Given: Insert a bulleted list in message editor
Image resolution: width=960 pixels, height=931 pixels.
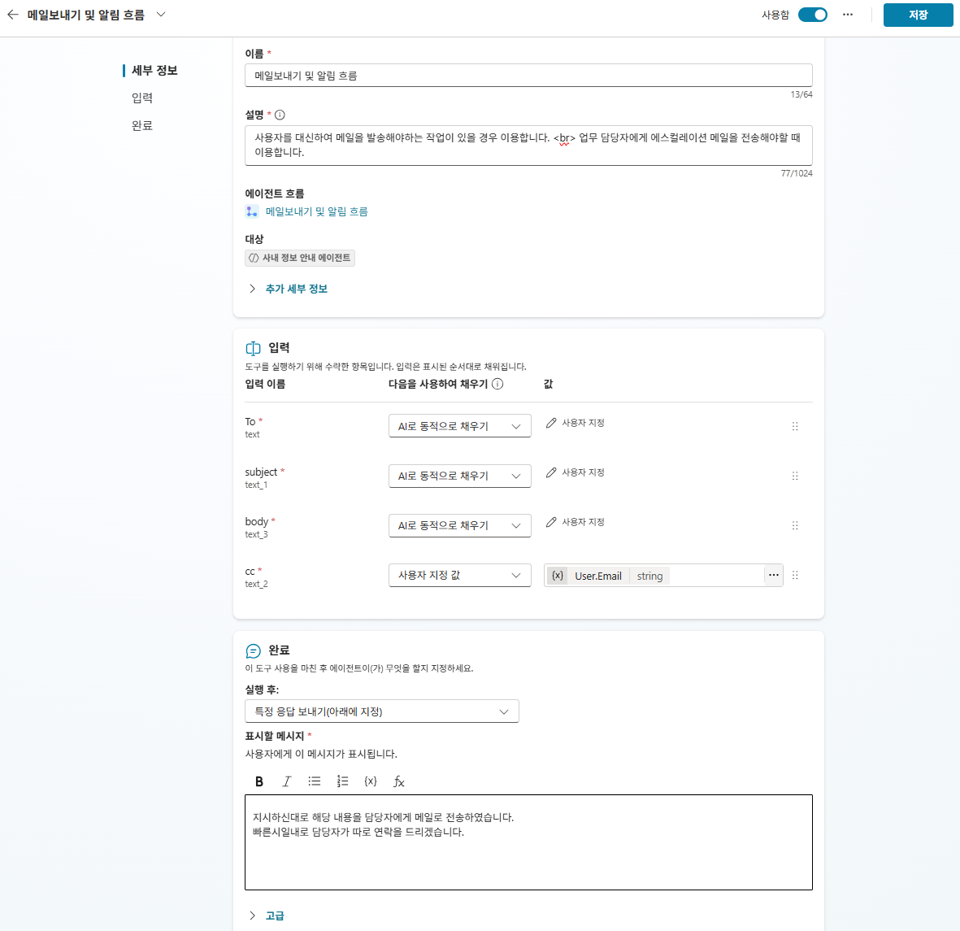Looking at the screenshot, I should click(315, 781).
